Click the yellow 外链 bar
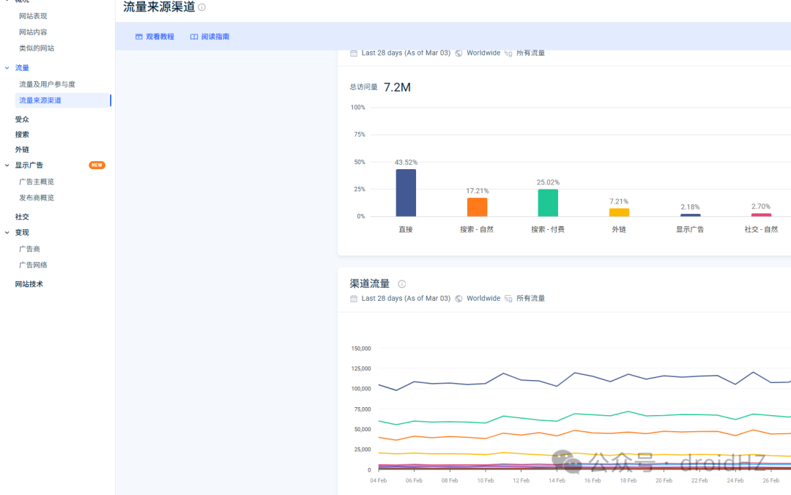Image resolution: width=791 pixels, height=495 pixels. pyautogui.click(x=619, y=212)
